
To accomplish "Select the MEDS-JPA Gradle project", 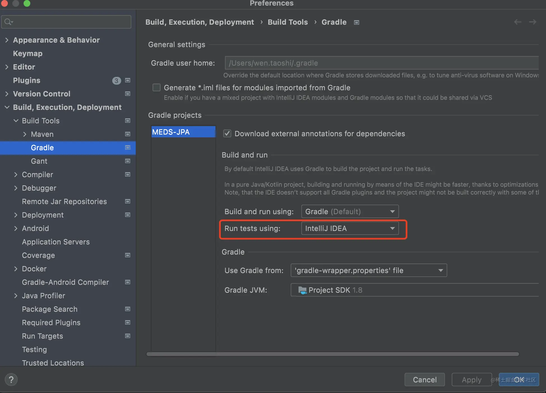I will tap(183, 132).
